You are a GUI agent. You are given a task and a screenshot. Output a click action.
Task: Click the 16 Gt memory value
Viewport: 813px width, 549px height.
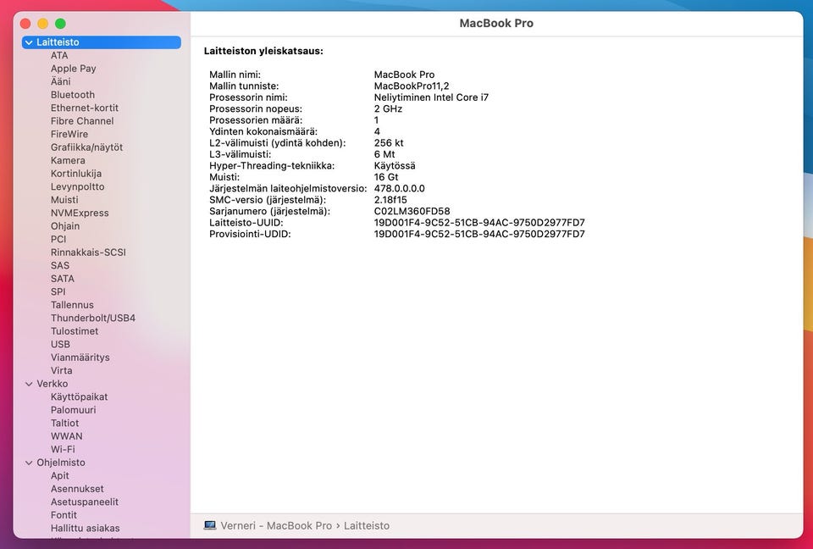386,177
